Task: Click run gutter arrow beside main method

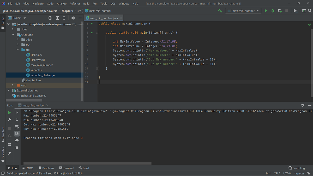Action: click(92, 33)
